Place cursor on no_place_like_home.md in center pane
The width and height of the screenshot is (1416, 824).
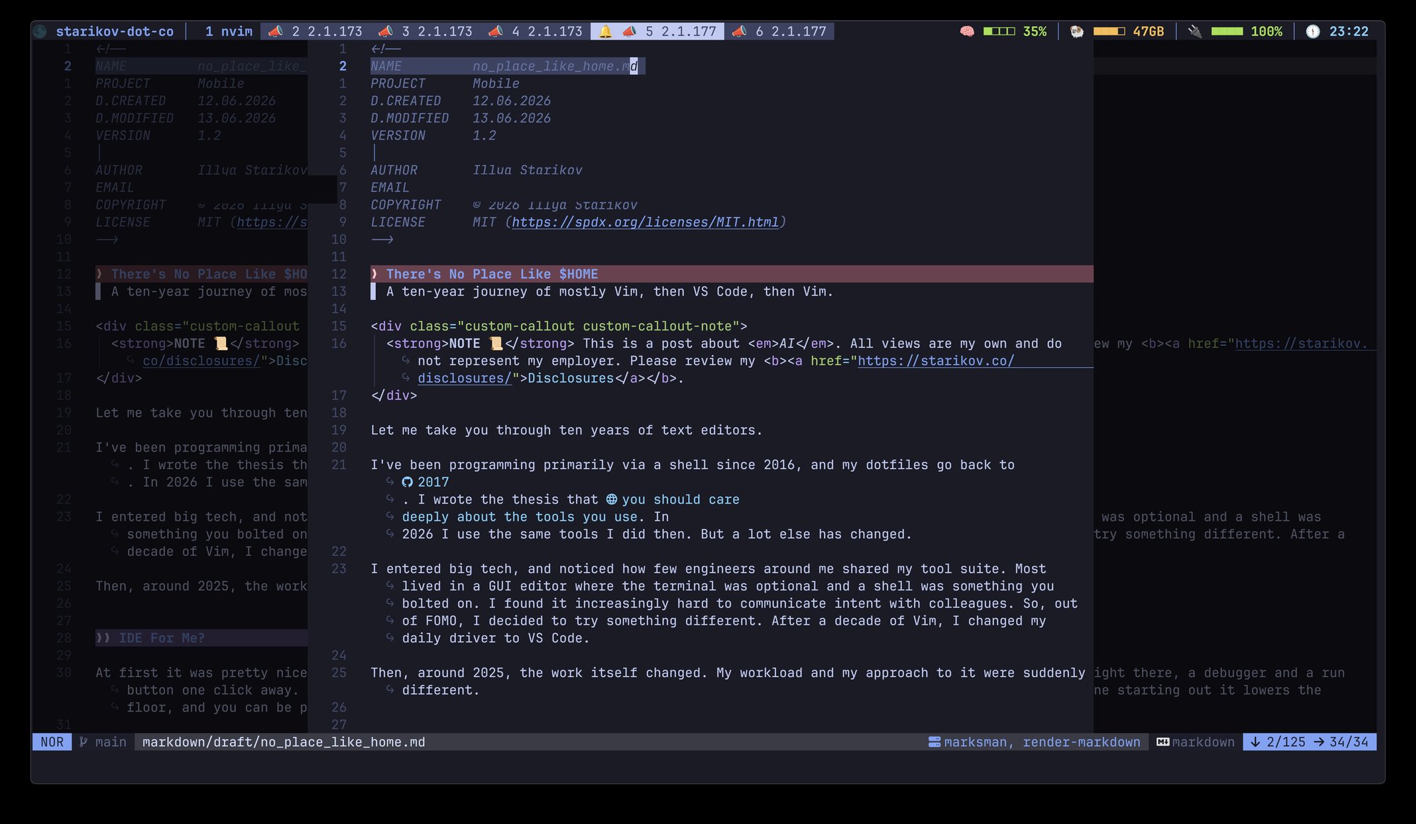[555, 66]
